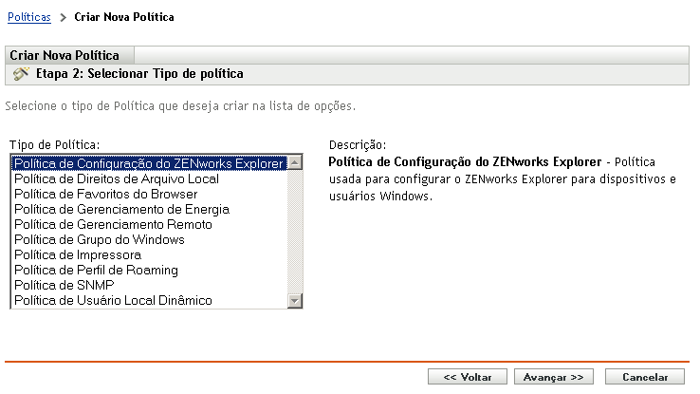Choose Política de Direitos de Arquivo Local
Image resolution: width=700 pixels, height=394 pixels.
coord(149,178)
